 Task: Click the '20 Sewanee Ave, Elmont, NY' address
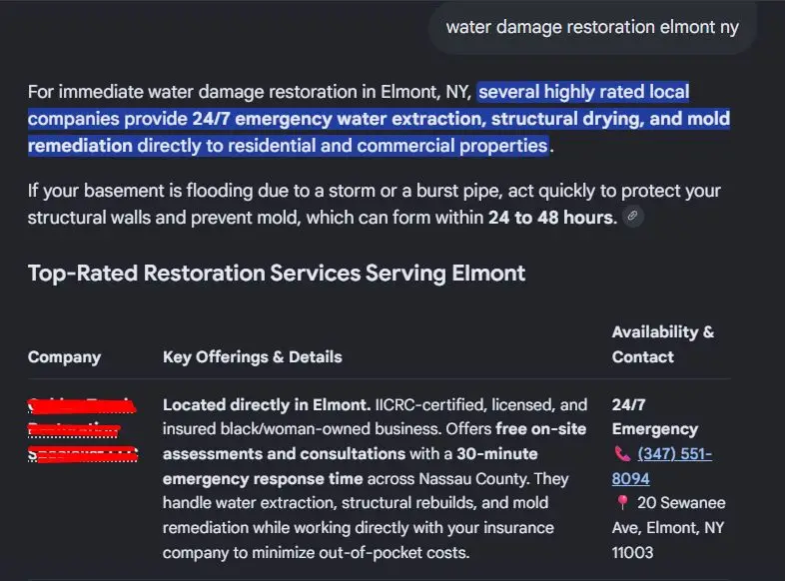point(669,515)
